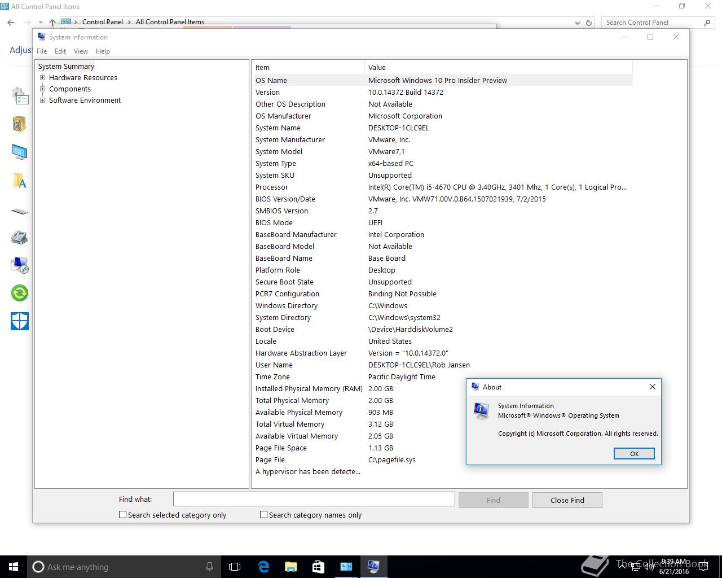Open File Explorer from taskbar
The width and height of the screenshot is (722, 578).
click(x=290, y=567)
